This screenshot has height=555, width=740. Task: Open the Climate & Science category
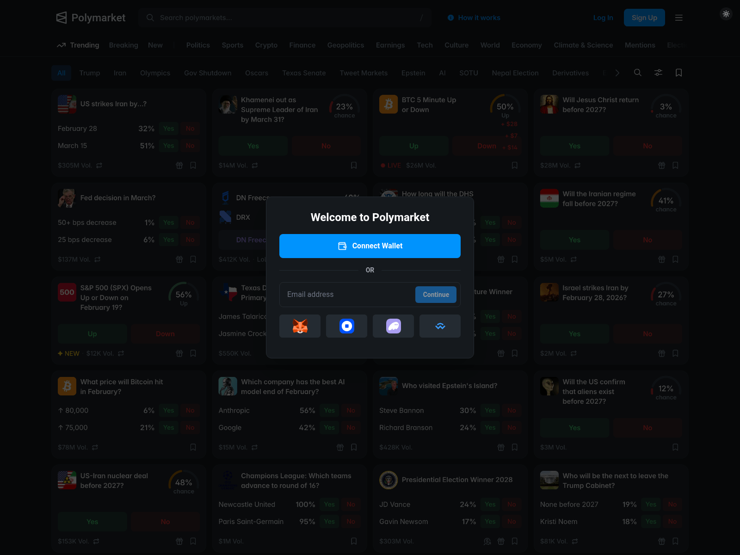click(583, 45)
